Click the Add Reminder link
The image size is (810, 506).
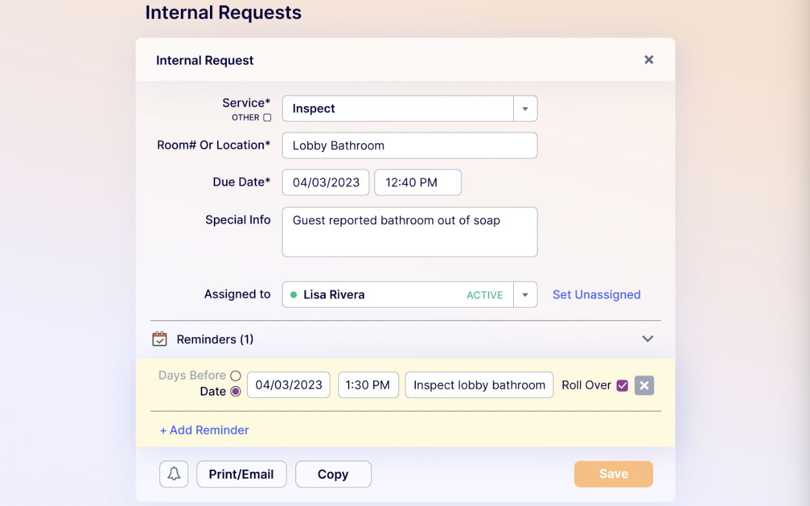[205, 430]
